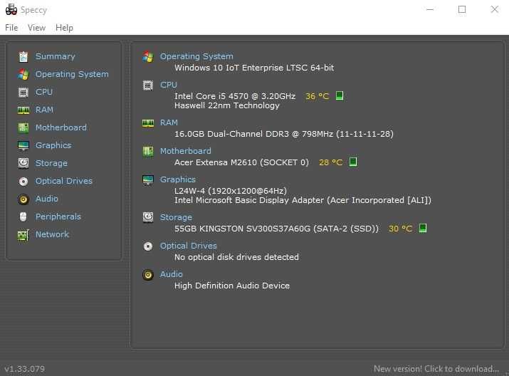This screenshot has height=376, width=509.
Task: Open the CPU section heading link
Action: tap(169, 85)
